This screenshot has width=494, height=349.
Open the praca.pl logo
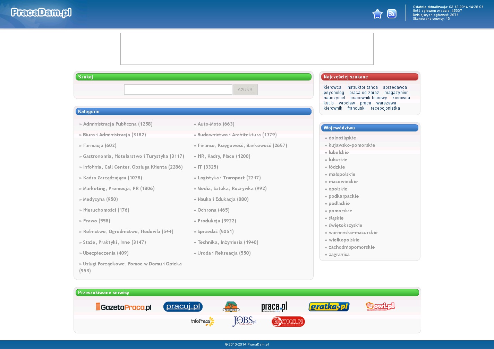tap(274, 307)
